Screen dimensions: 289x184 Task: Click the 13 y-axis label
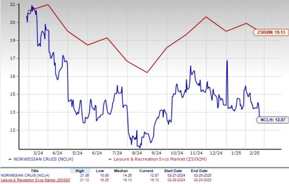(x=12, y=113)
